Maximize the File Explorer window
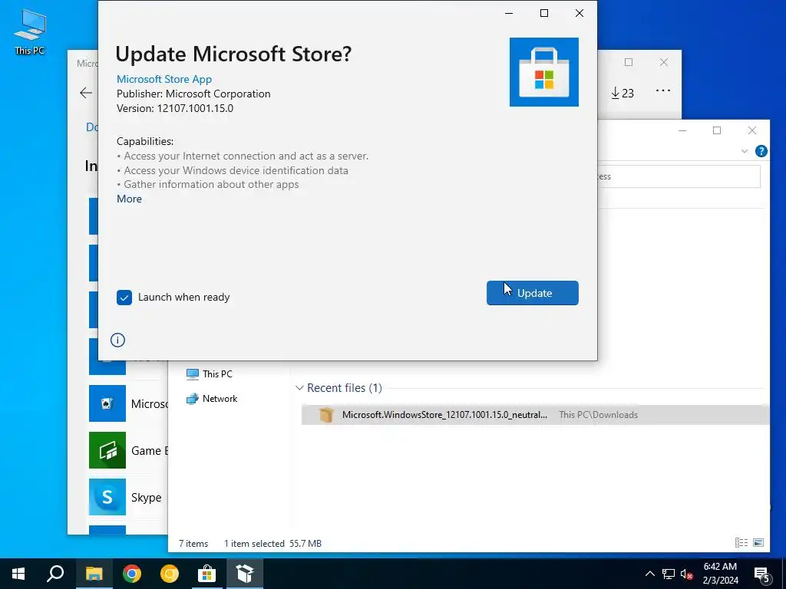The height and width of the screenshot is (589, 786). 717,130
